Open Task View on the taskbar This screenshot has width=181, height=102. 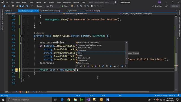[x=55, y=99]
